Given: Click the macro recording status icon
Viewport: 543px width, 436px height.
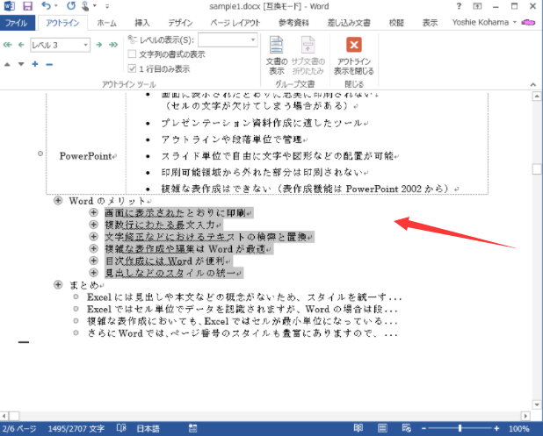Looking at the screenshot, I should [x=193, y=428].
